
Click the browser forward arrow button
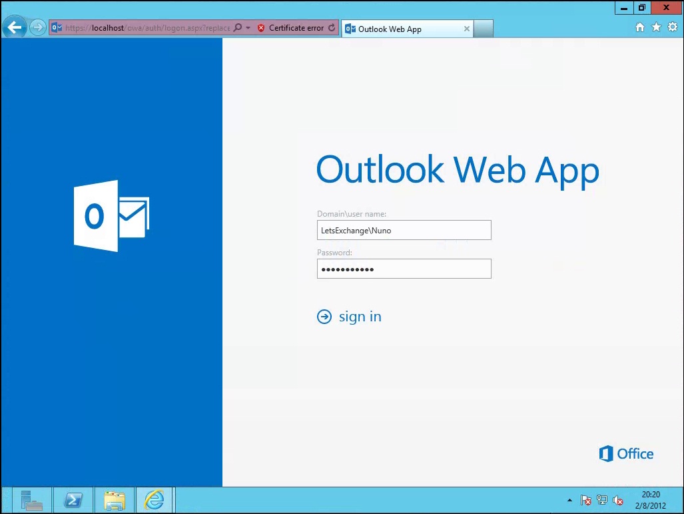[38, 27]
